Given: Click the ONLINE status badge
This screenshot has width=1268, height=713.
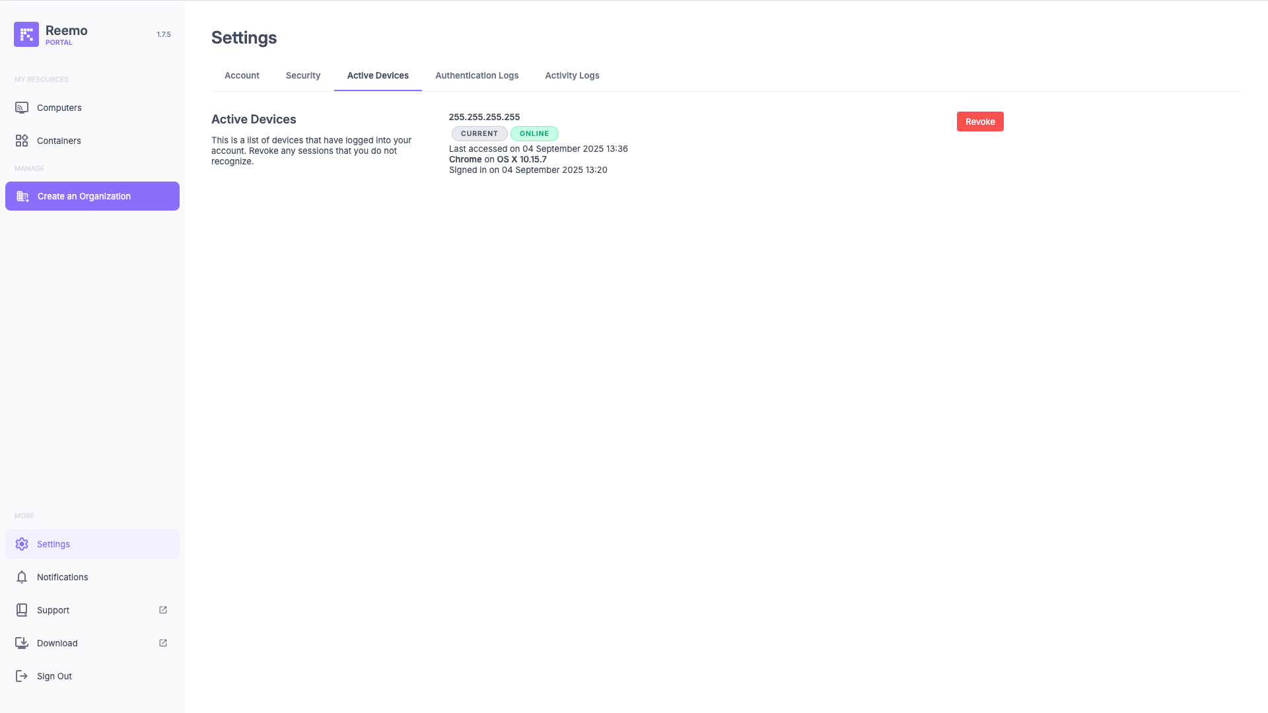Looking at the screenshot, I should 534,133.
